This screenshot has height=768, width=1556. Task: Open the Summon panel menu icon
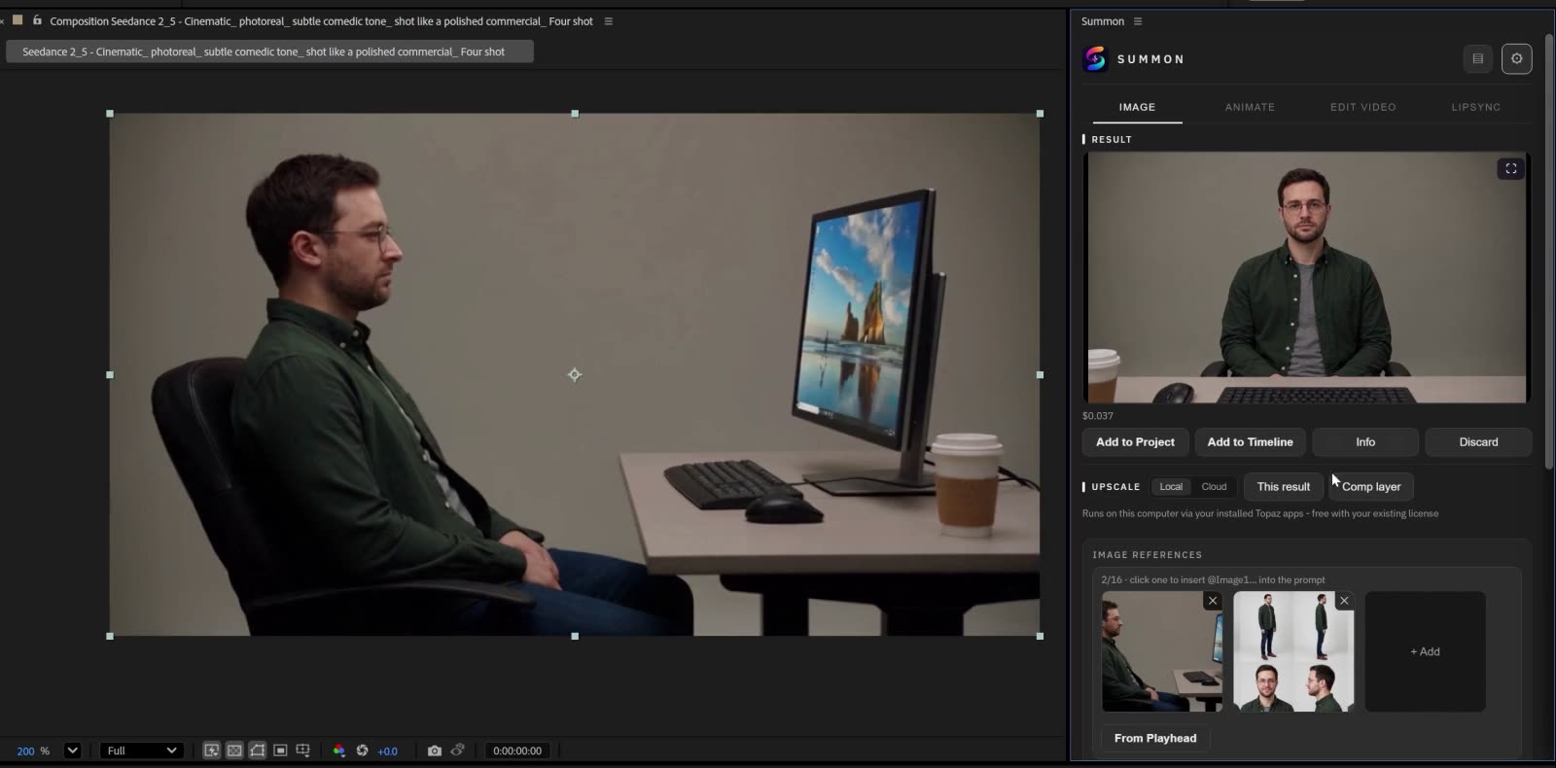(x=1138, y=21)
